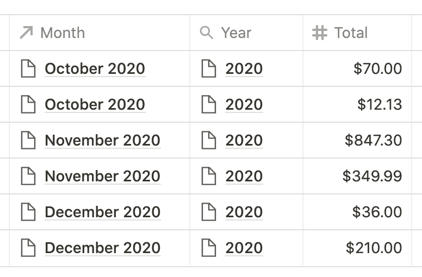Click the page icon in the $847.30 Month cell

[x=28, y=140]
